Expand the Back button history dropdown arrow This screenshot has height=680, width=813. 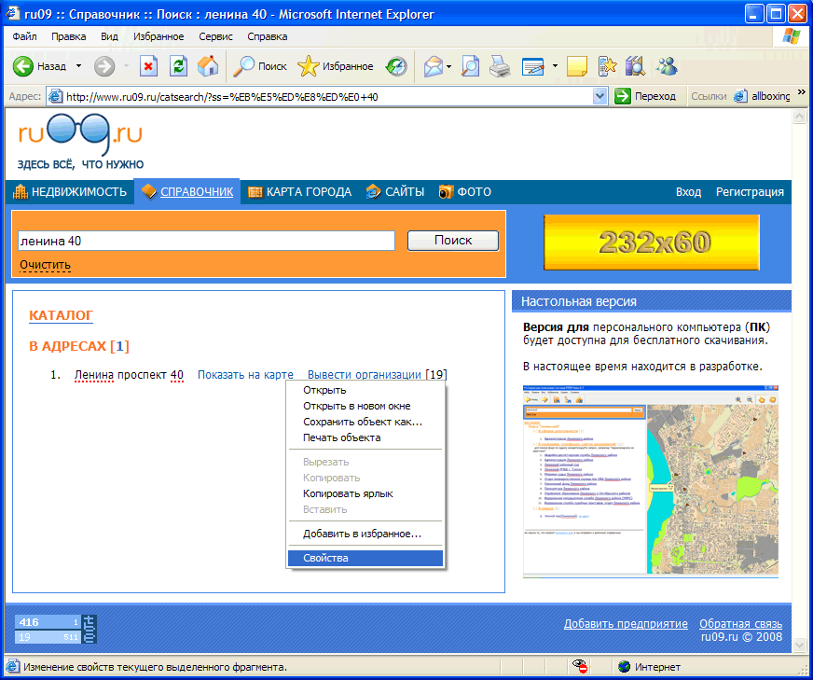pyautogui.click(x=78, y=66)
